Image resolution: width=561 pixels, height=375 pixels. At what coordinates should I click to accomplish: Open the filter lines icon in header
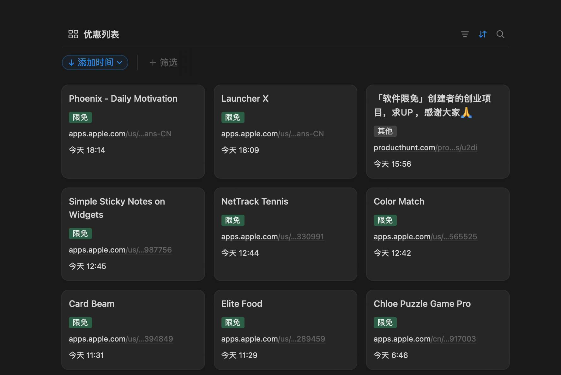tap(465, 34)
